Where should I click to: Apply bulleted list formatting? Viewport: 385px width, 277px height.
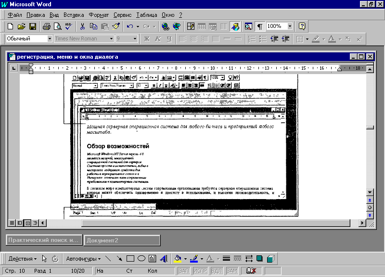263,39
